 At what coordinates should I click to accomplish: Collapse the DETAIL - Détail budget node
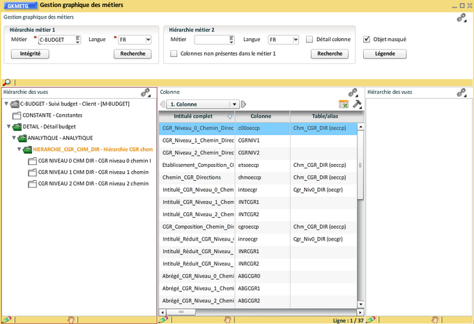(8, 127)
